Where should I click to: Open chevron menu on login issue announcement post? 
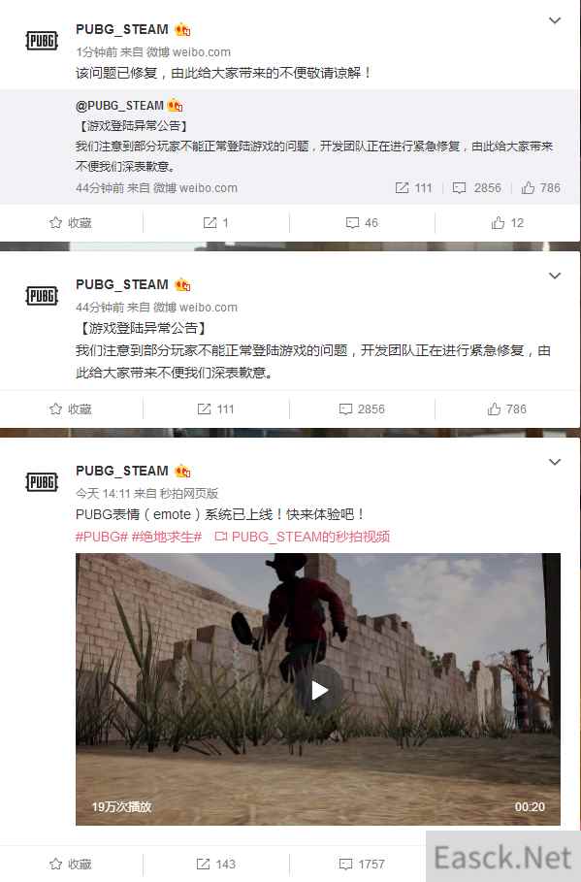coord(555,276)
